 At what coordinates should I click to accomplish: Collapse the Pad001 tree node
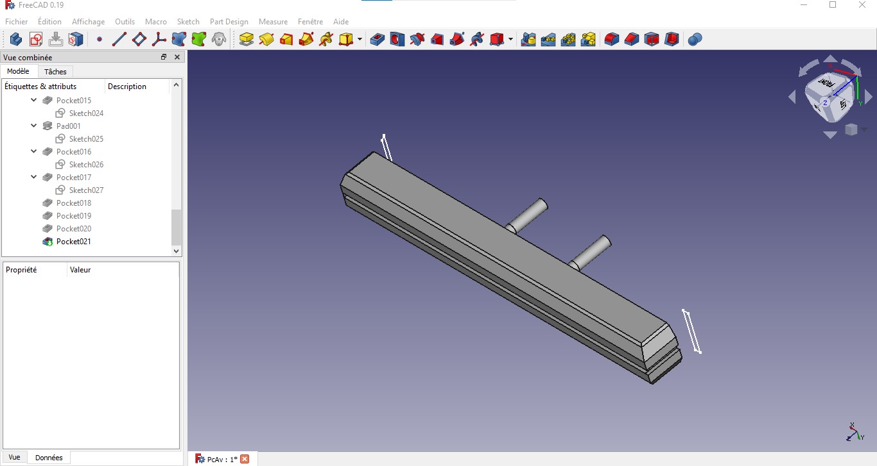point(34,126)
